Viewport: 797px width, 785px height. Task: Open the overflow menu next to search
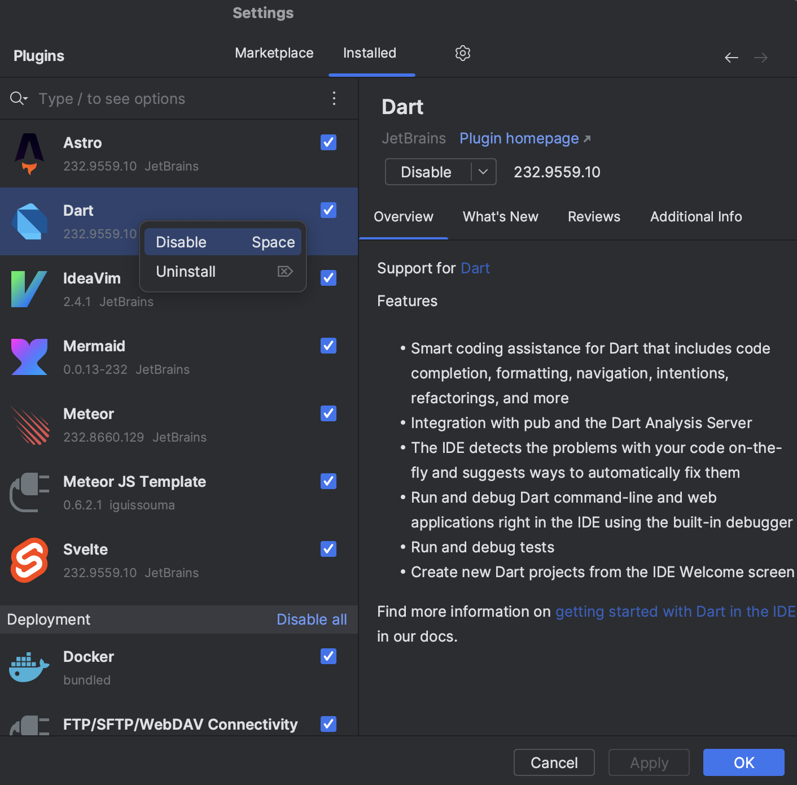334,98
